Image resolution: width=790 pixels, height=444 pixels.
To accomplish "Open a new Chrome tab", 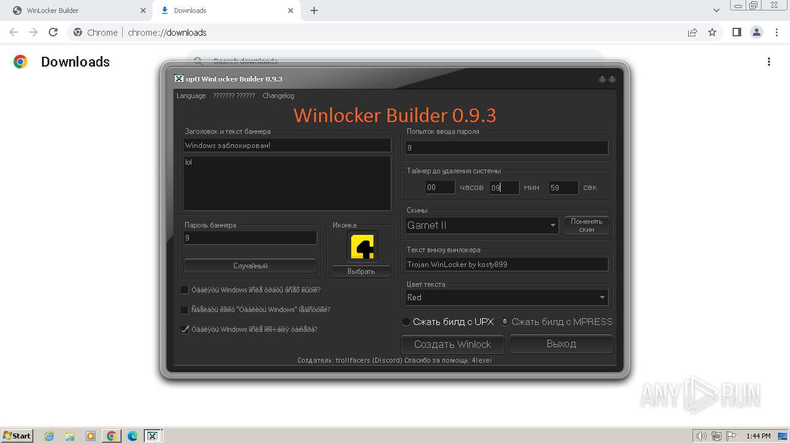I will tap(314, 10).
